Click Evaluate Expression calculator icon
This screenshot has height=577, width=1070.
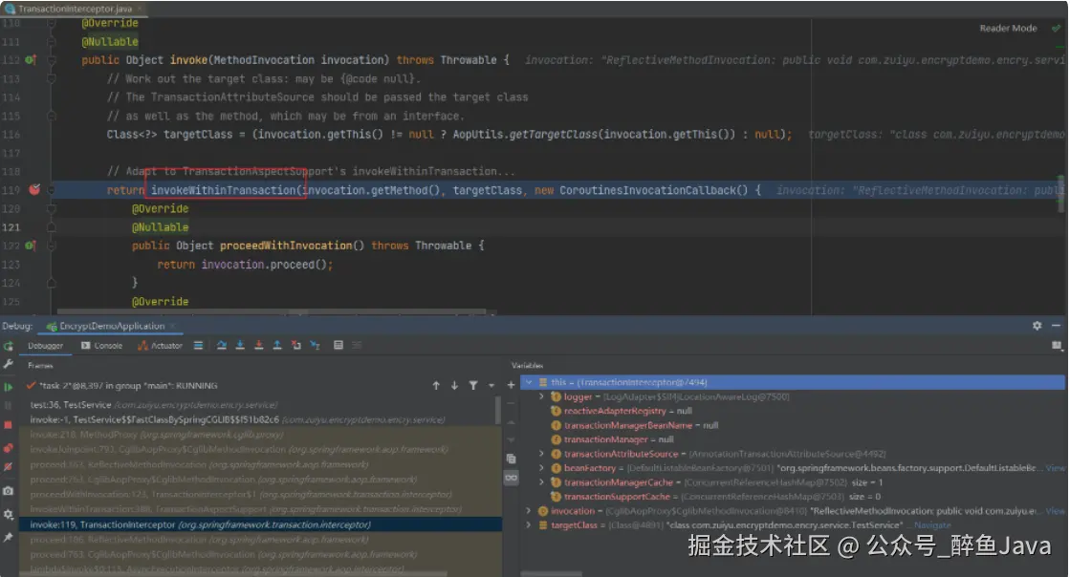pos(338,346)
